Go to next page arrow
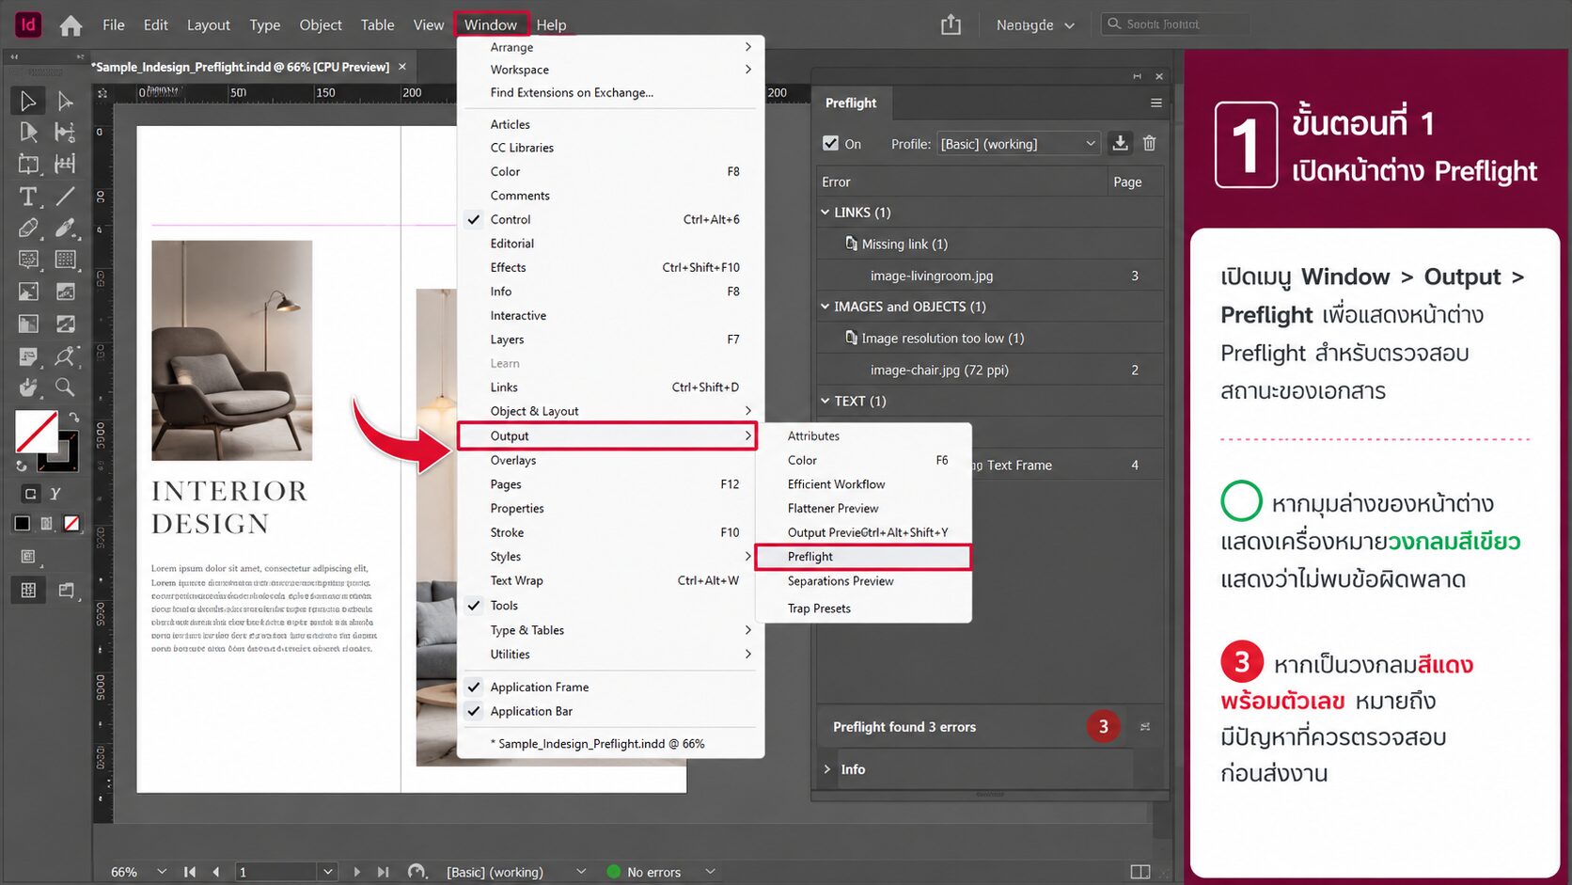This screenshot has height=885, width=1572. tap(356, 872)
